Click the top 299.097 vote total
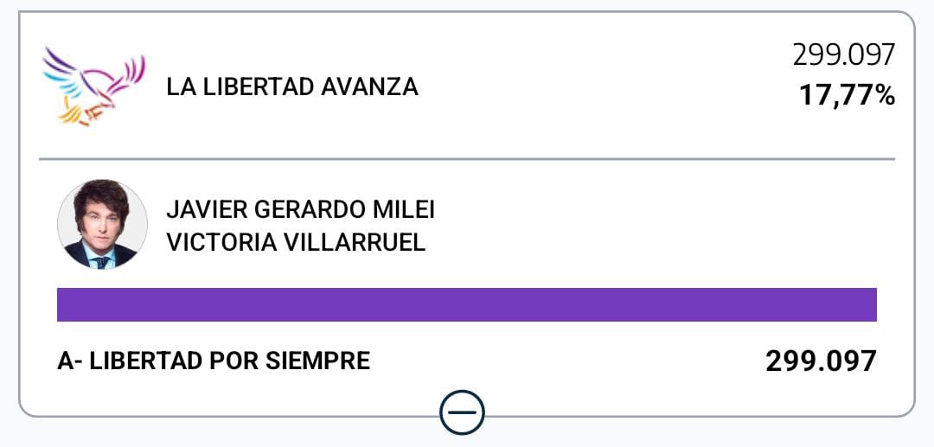934x447 pixels. pos(843,56)
